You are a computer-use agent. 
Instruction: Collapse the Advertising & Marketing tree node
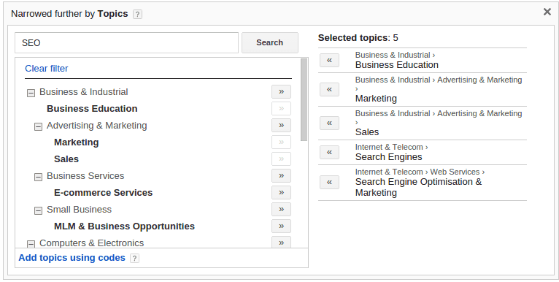coord(38,126)
